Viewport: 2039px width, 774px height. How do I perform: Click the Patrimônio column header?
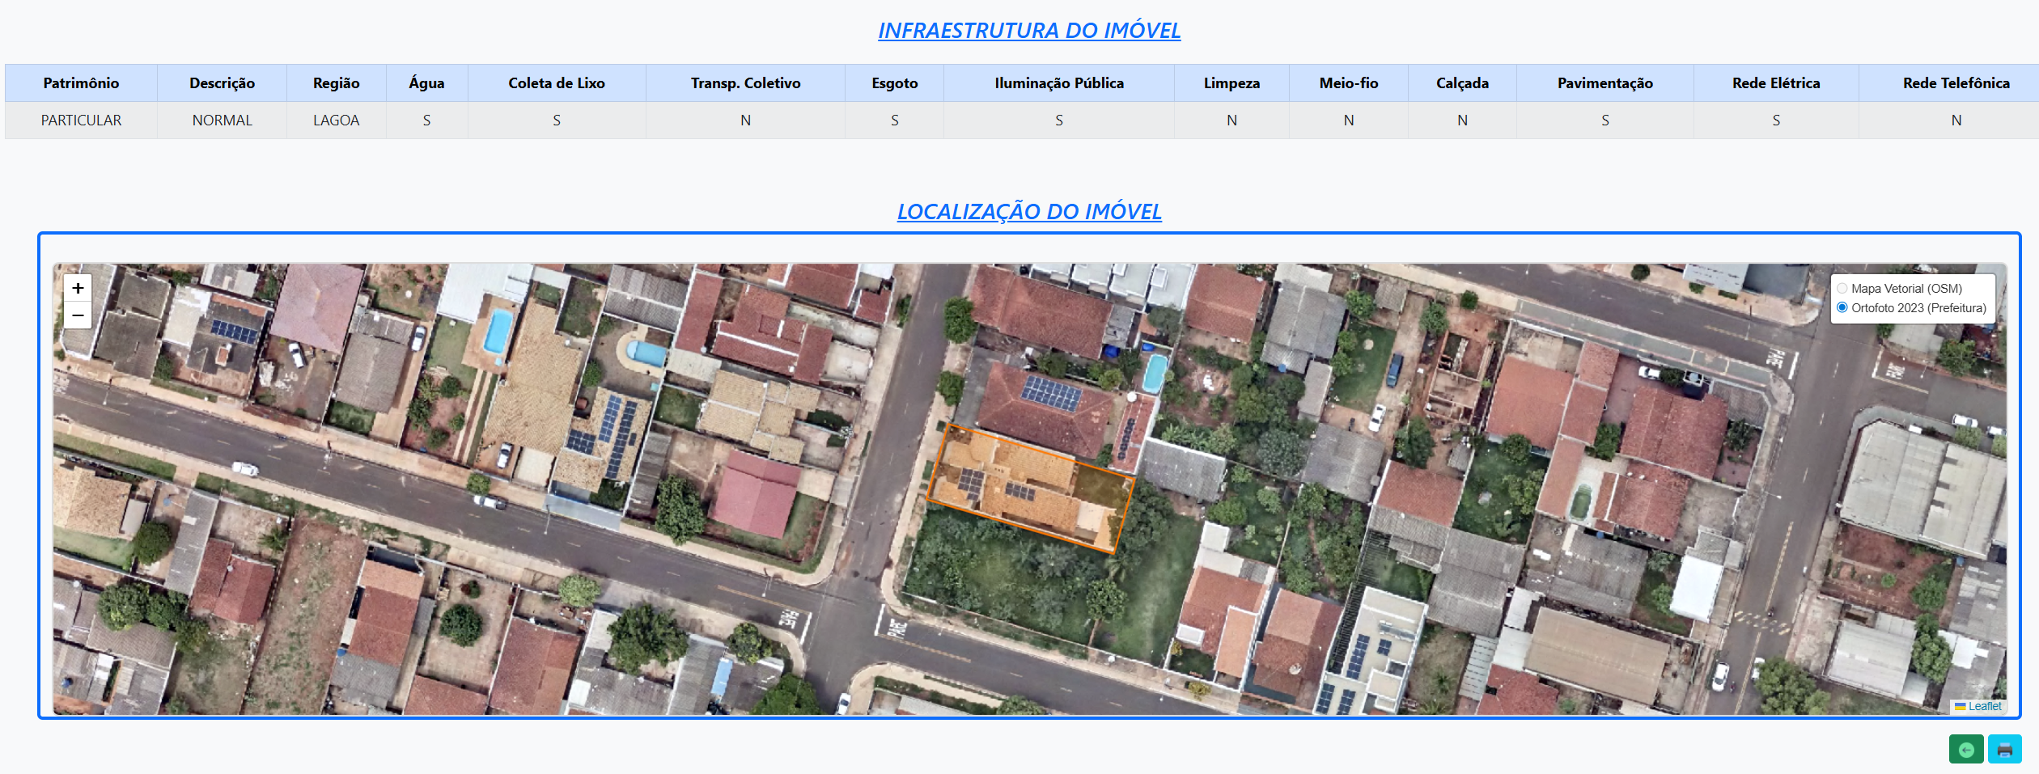tap(81, 83)
